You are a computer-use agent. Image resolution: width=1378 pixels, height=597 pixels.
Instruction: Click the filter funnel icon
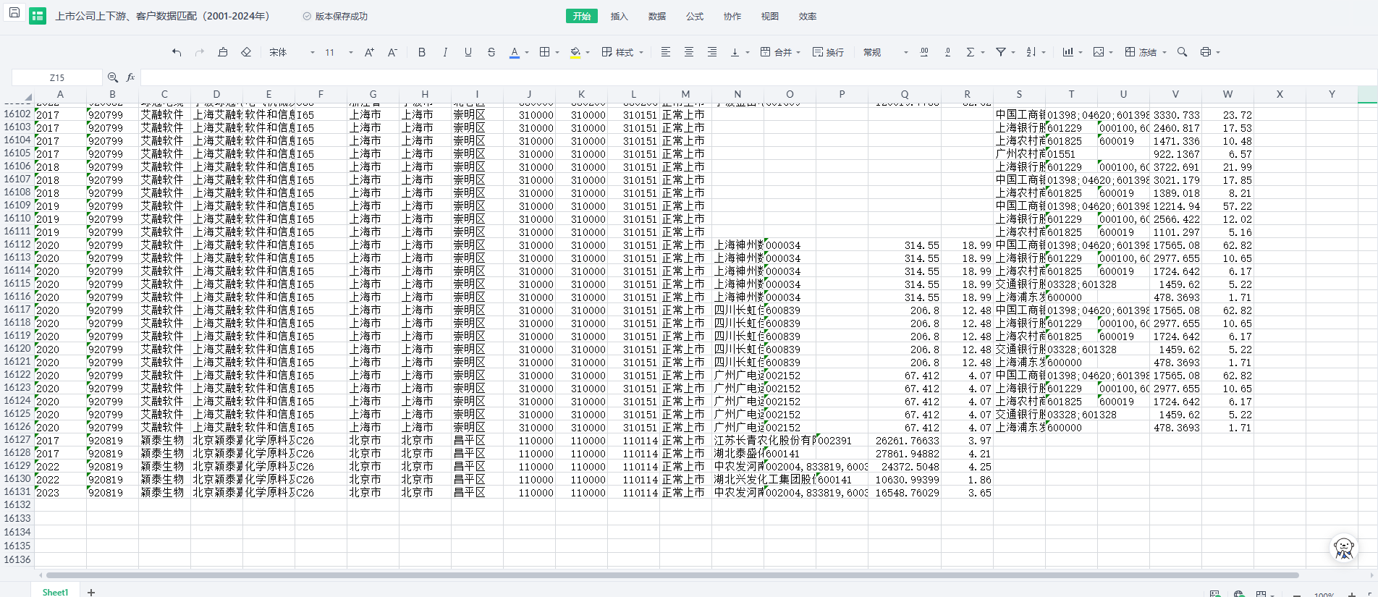point(1001,52)
